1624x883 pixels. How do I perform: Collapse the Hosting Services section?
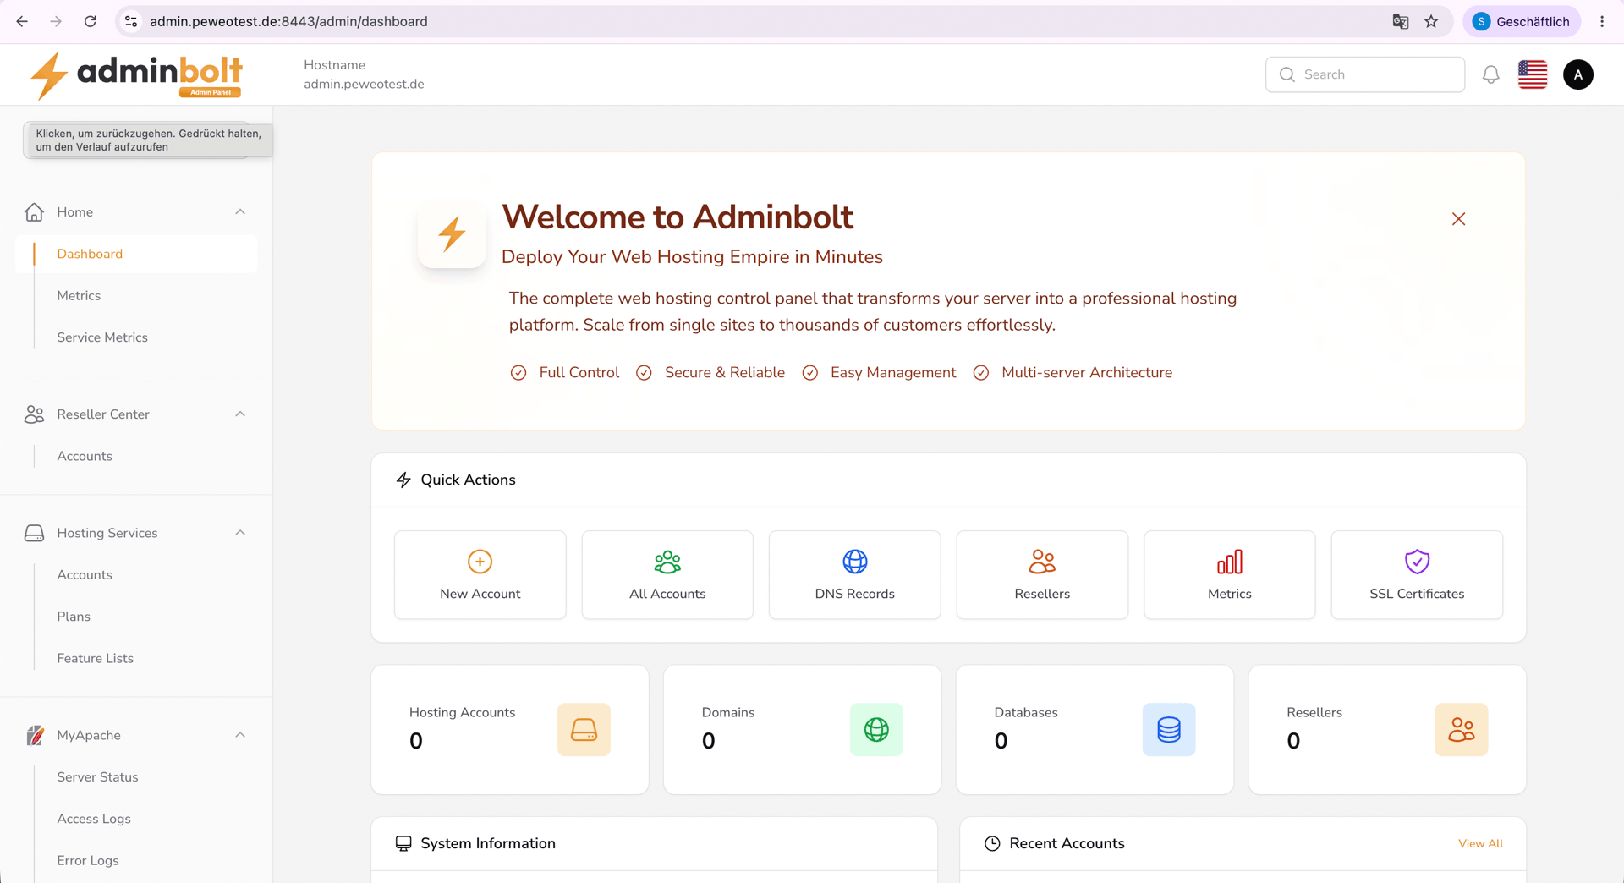click(x=240, y=533)
